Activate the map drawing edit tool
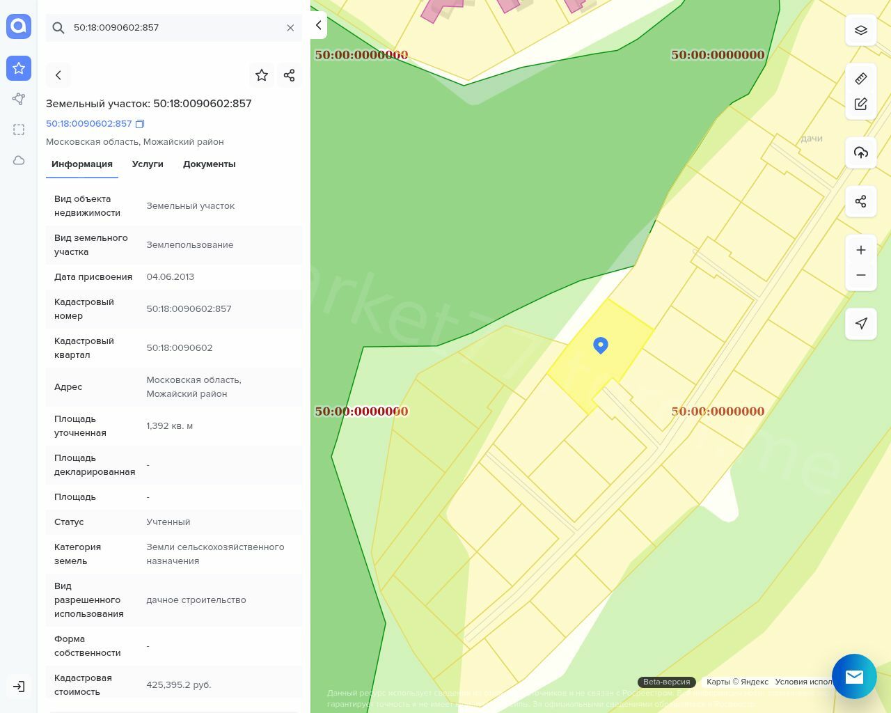The image size is (891, 713). click(860, 104)
